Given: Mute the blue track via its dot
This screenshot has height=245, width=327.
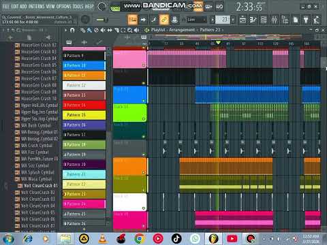Looking at the screenshot, I should (144, 101).
